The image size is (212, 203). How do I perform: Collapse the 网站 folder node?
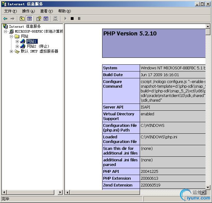11,36
